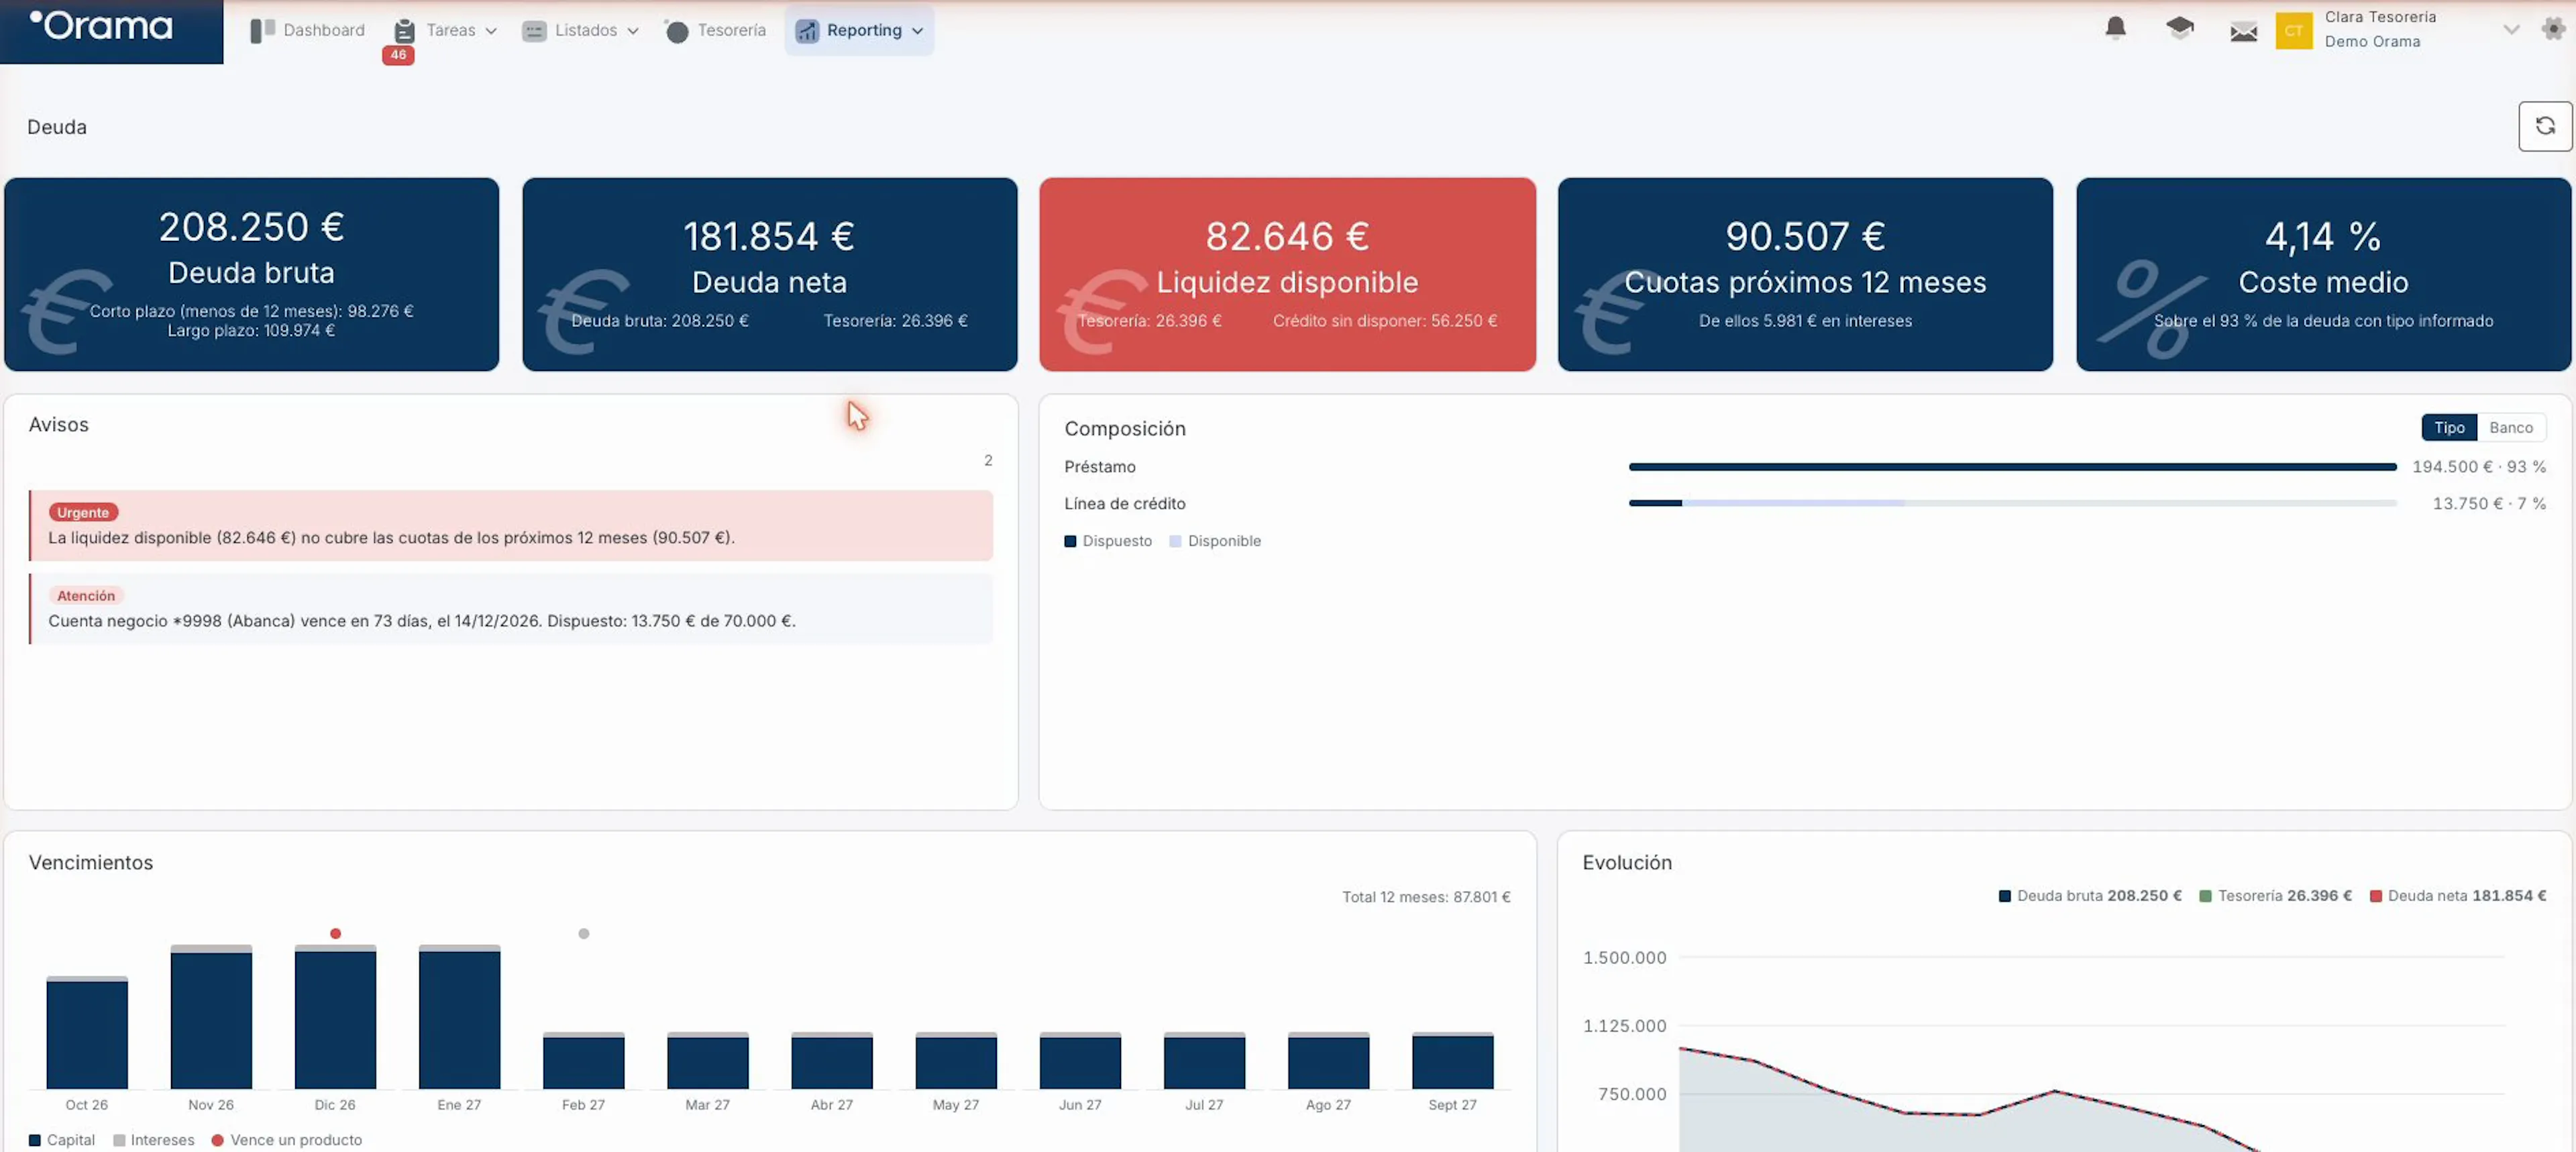Click the Tesorería piggy bank icon
The image size is (2576, 1152).
(x=676, y=31)
